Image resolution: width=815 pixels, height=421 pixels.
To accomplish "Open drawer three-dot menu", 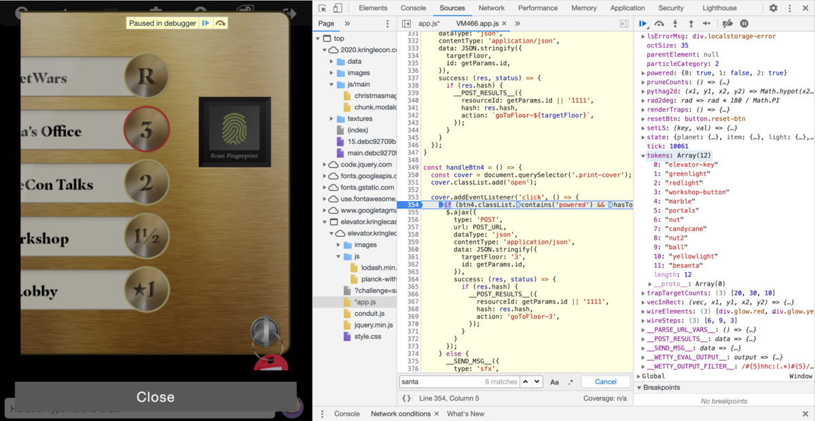I will (322, 414).
